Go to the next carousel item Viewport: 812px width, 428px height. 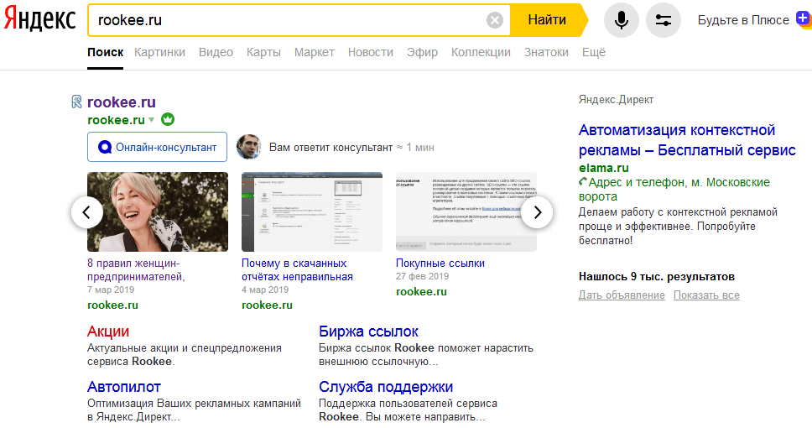(537, 212)
